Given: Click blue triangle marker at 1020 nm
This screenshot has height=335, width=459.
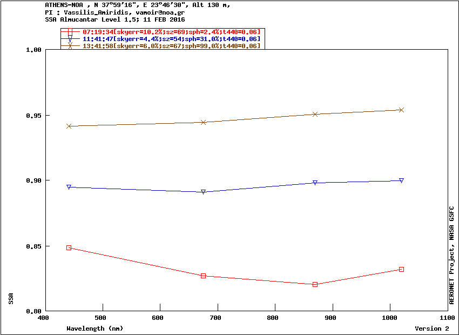Looking at the screenshot, I should click(x=401, y=180).
